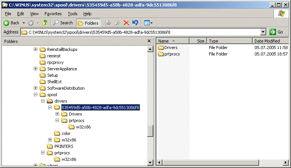Open the Drivers folder in file list
This screenshot has width=291, height=168.
coord(170,48)
